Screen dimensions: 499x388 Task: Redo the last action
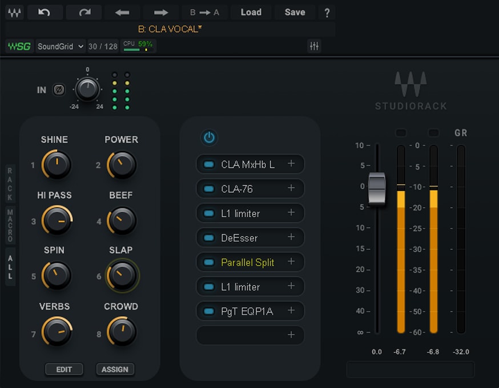[83, 12]
